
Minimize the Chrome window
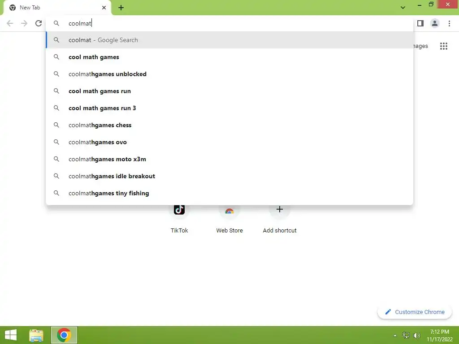(x=420, y=5)
